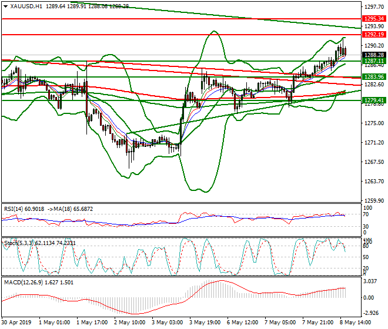Viewport: 388px width, 329px height.
Task: Click the 1271.20 price axis value
Action: 374,143
